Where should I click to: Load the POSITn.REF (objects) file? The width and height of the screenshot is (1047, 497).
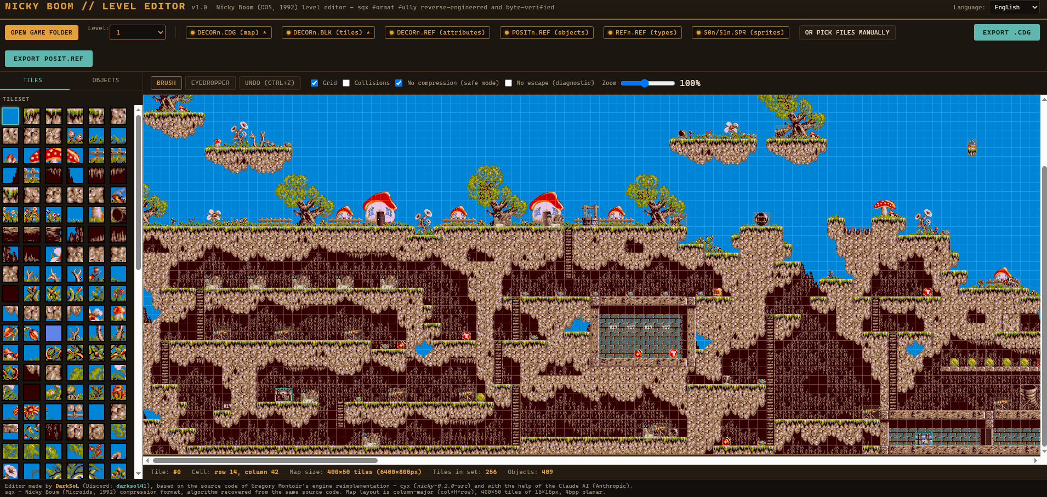(x=547, y=32)
